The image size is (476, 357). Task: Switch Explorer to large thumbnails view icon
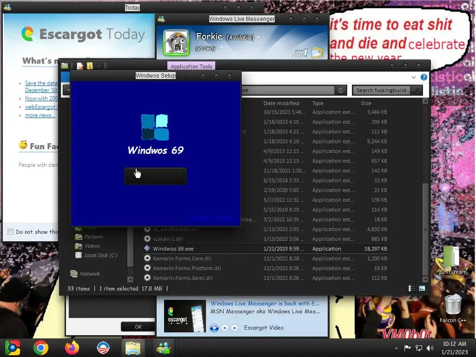(x=422, y=288)
